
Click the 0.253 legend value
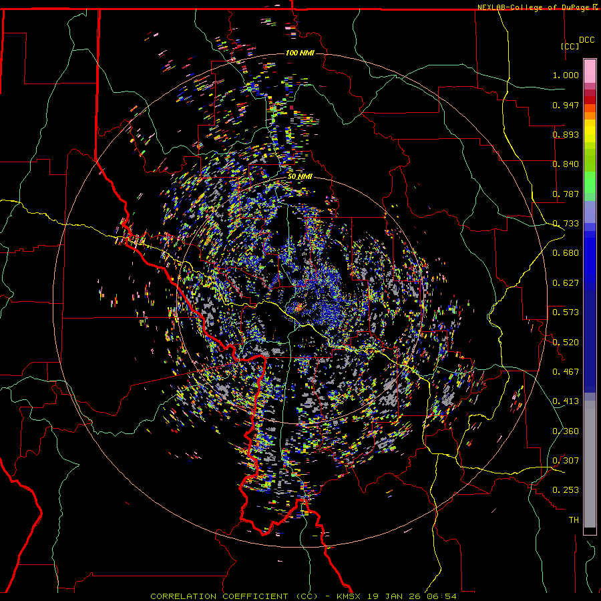566,490
